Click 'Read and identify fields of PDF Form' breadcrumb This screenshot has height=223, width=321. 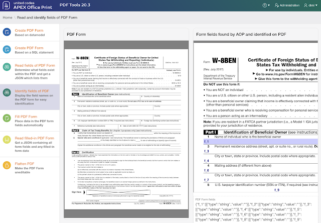[47, 18]
